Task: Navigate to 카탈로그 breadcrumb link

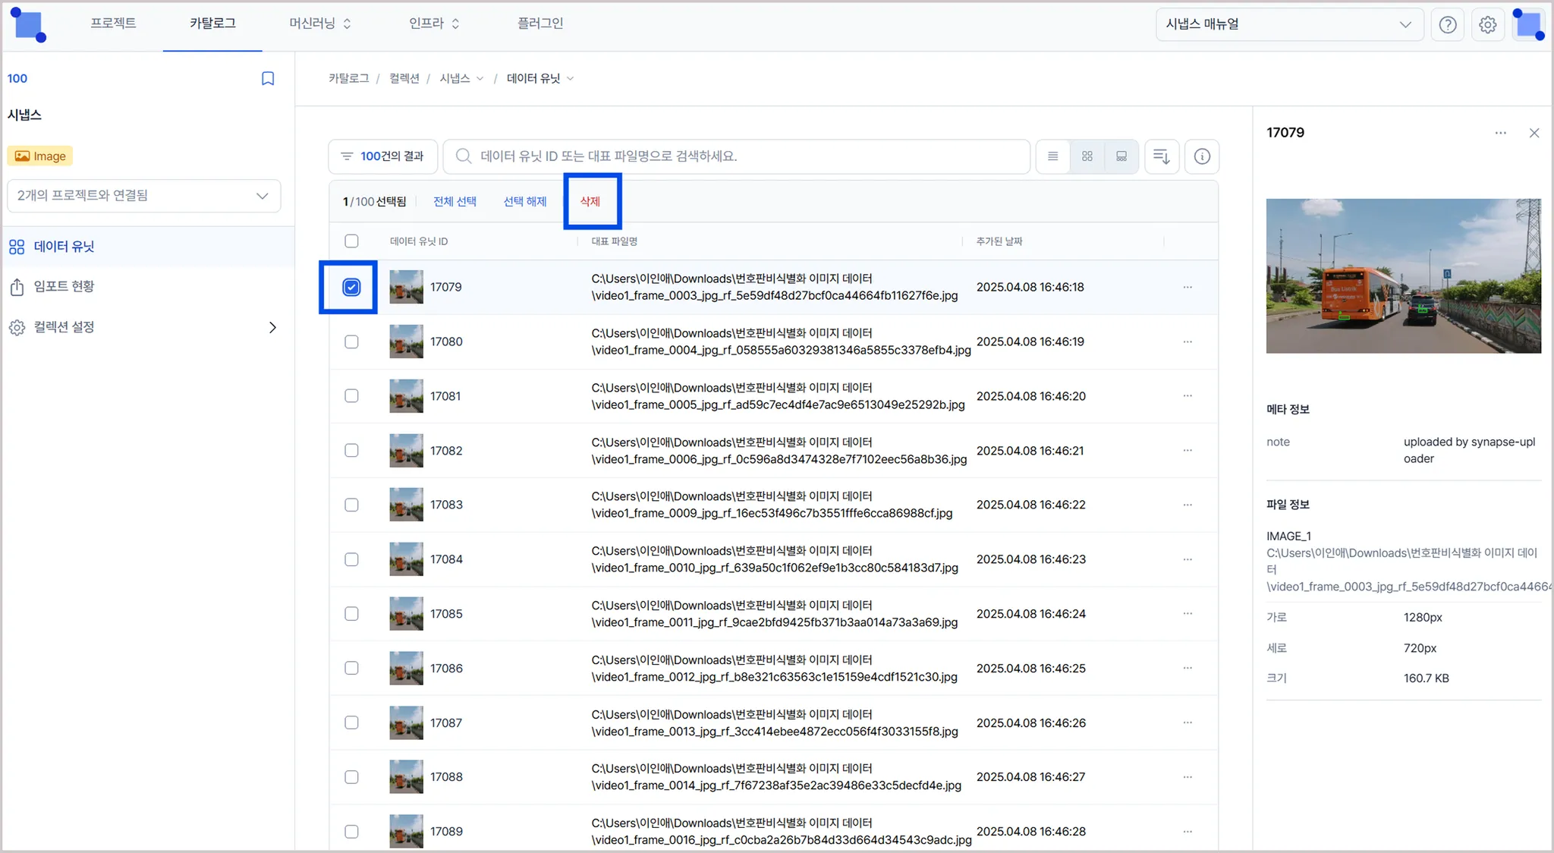Action: [348, 79]
